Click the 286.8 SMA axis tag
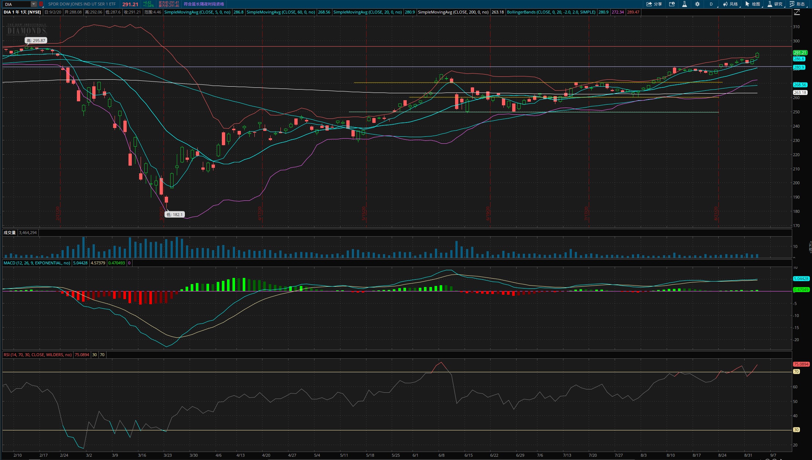The image size is (812, 460). [x=799, y=59]
